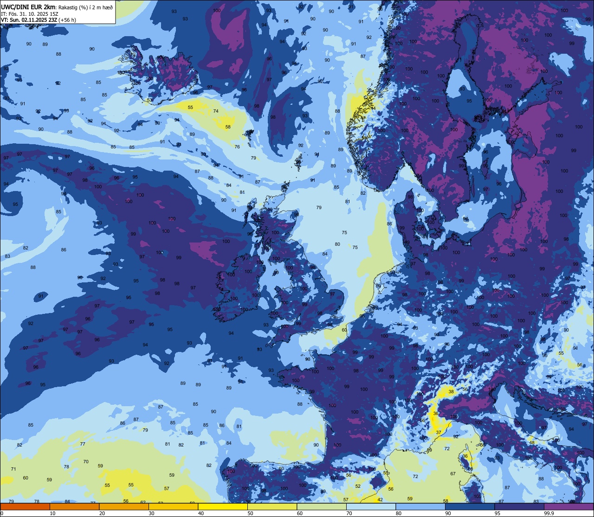The width and height of the screenshot is (594, 517).
Task: Click the '99.9' legend tick label
Action: pos(549,513)
